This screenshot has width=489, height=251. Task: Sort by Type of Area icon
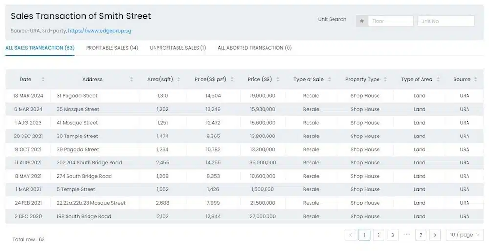tap(438, 79)
